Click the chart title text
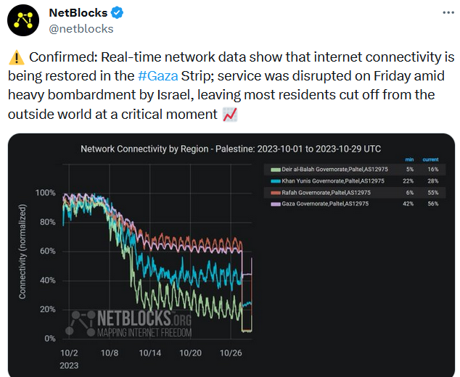The image size is (460, 377). [x=230, y=149]
